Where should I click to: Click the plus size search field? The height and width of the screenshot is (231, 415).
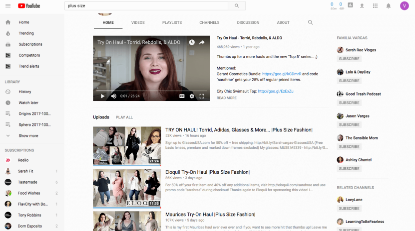tap(146, 5)
